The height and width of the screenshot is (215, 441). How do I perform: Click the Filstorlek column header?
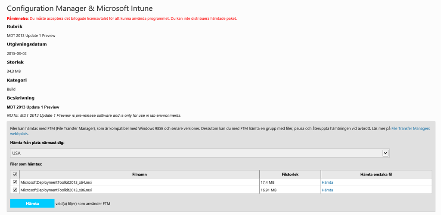pyautogui.click(x=289, y=175)
